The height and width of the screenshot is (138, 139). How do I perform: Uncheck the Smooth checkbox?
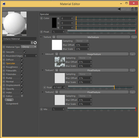[25, 52]
